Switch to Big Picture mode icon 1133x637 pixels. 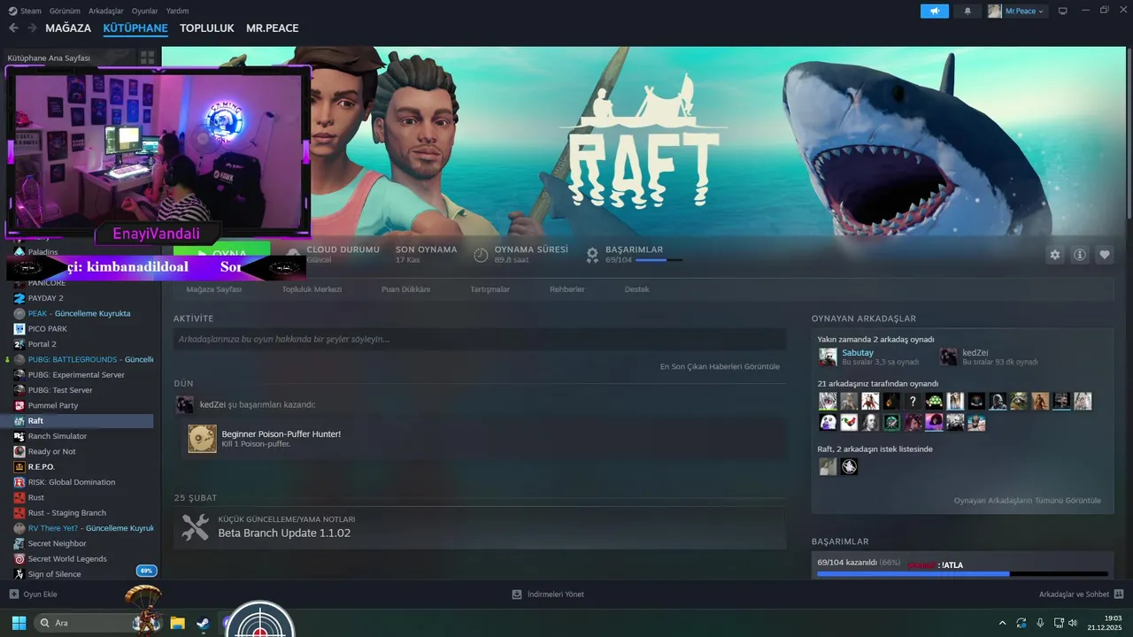[1063, 12]
